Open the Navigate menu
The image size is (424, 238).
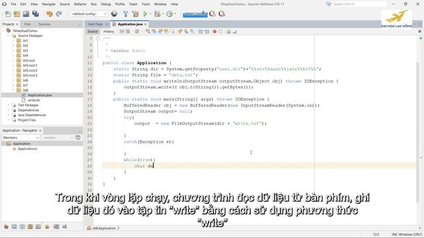(x=48, y=4)
